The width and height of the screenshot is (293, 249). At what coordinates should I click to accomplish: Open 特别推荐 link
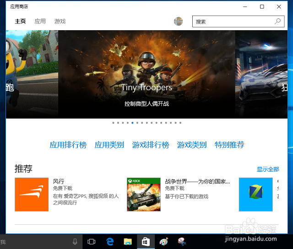(x=229, y=145)
